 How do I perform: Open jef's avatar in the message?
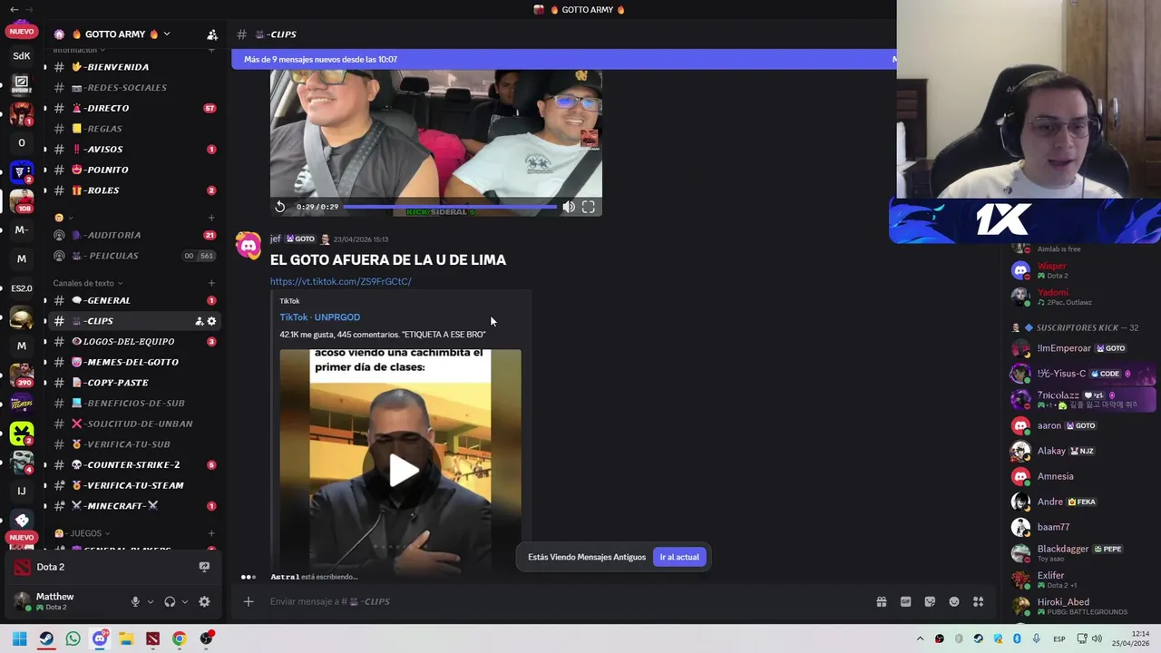pyautogui.click(x=248, y=246)
